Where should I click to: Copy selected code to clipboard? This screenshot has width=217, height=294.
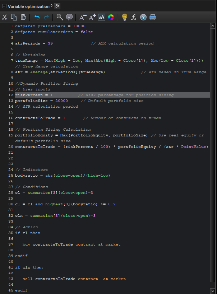(14, 17)
